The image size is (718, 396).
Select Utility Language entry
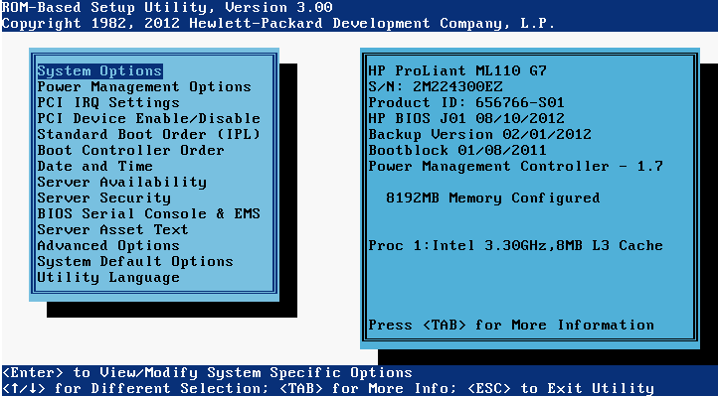tap(108, 277)
